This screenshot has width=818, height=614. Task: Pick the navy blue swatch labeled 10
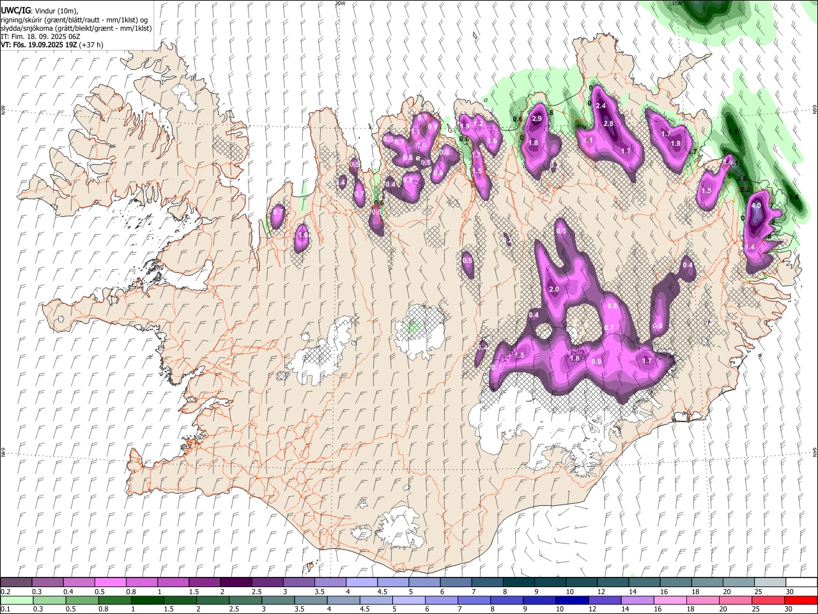571,601
